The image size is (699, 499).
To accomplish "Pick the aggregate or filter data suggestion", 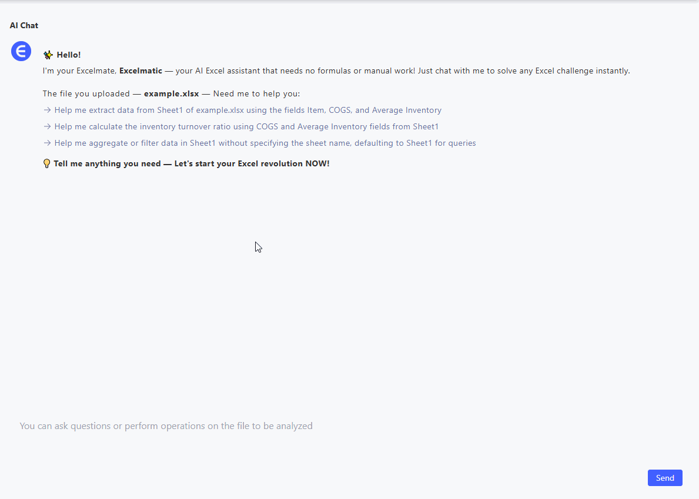I will 265,143.
